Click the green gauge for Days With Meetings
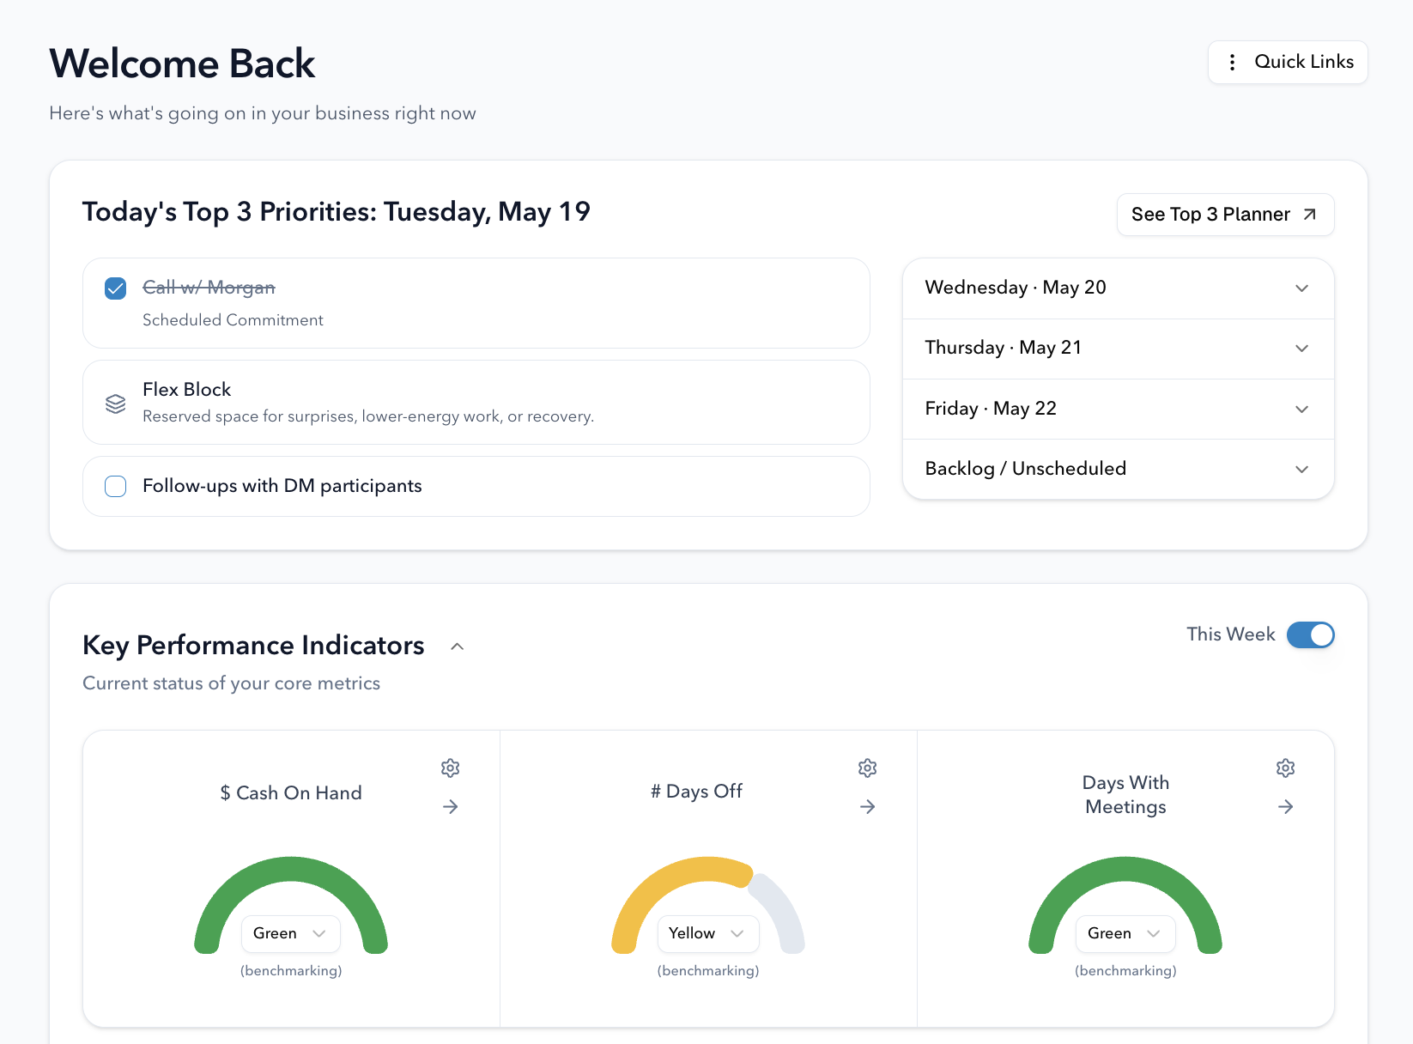This screenshot has height=1044, width=1413. [x=1125, y=869]
